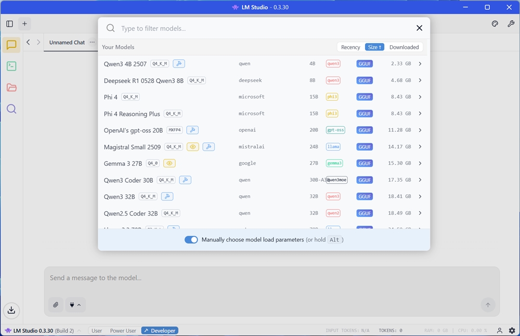Click the Send a message input box
This screenshot has width=520, height=336.
click(271, 278)
